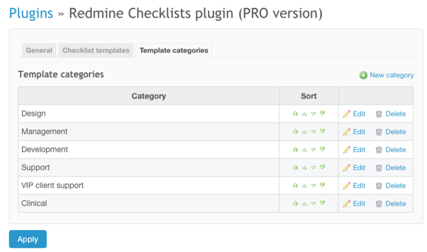
Task: Open the Plugins breadcrumb link
Action: click(31, 13)
